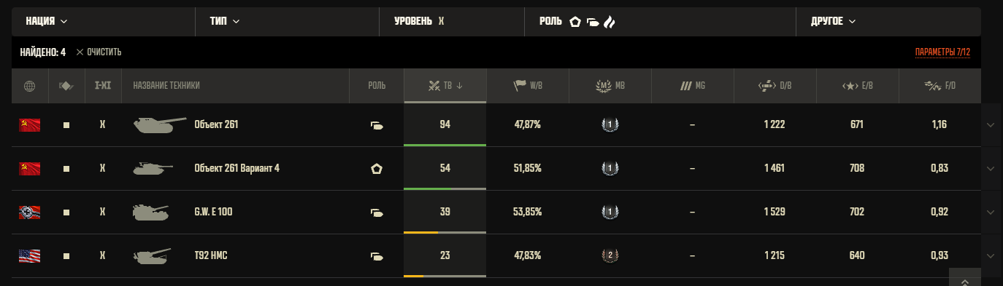Viewport: 1003px width, 286px height.
Task: Click the G.W. E 100 vehicle thumbnail
Action: coord(152,212)
